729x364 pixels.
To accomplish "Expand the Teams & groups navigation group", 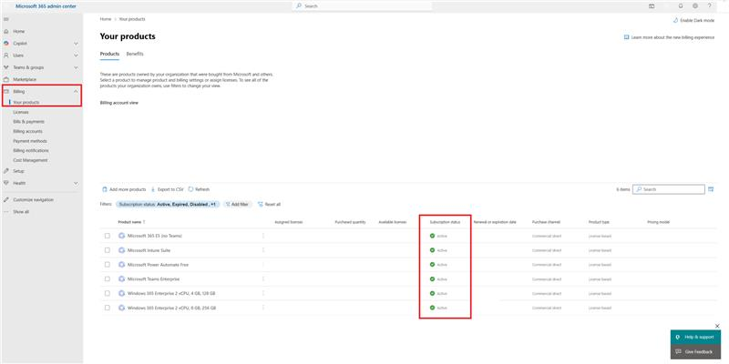I will point(76,67).
